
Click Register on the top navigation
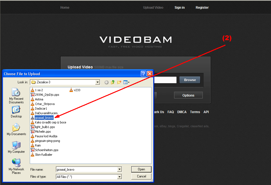pos(202,7)
